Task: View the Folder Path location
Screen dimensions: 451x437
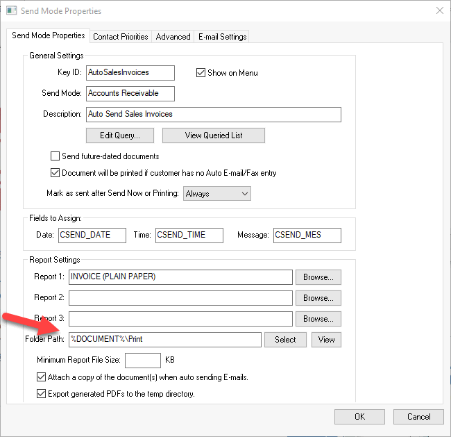Action: coord(326,340)
